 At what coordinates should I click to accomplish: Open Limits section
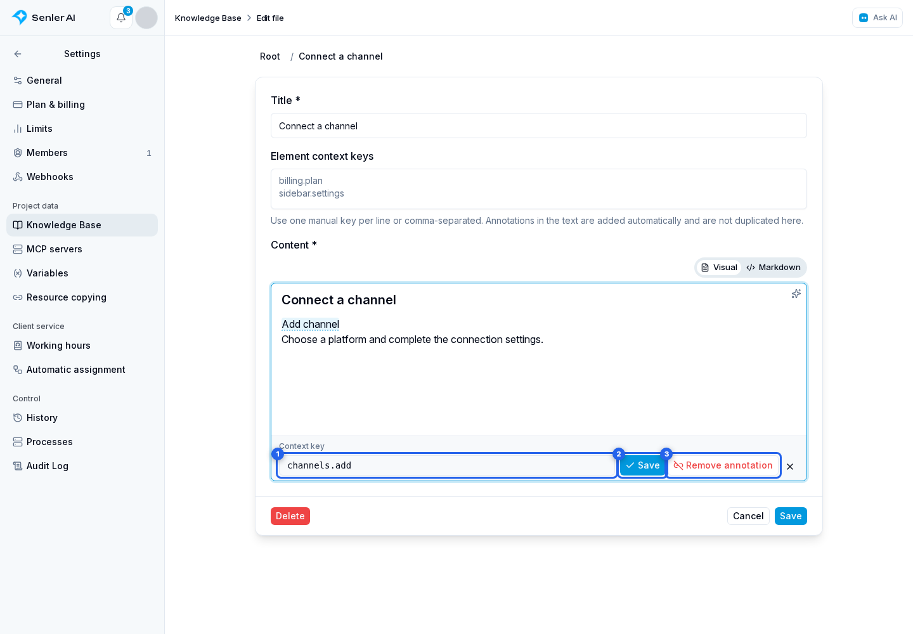pyautogui.click(x=82, y=129)
